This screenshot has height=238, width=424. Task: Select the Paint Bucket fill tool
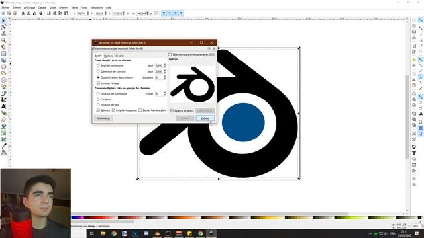[3, 126]
